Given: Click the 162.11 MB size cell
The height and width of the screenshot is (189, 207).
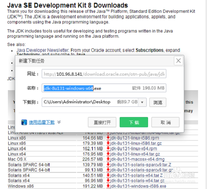Looking at the screenshot, I should point(93,149).
